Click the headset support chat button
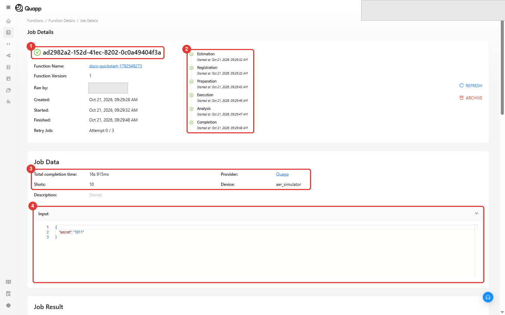 click(x=488, y=297)
